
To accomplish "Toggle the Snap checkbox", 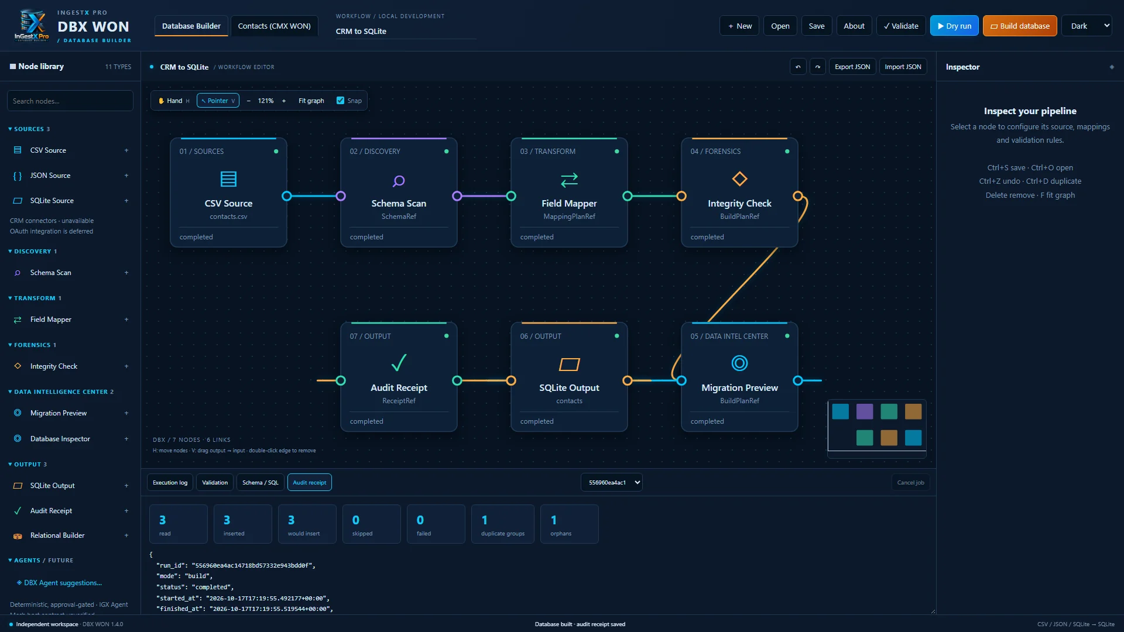I will [340, 101].
